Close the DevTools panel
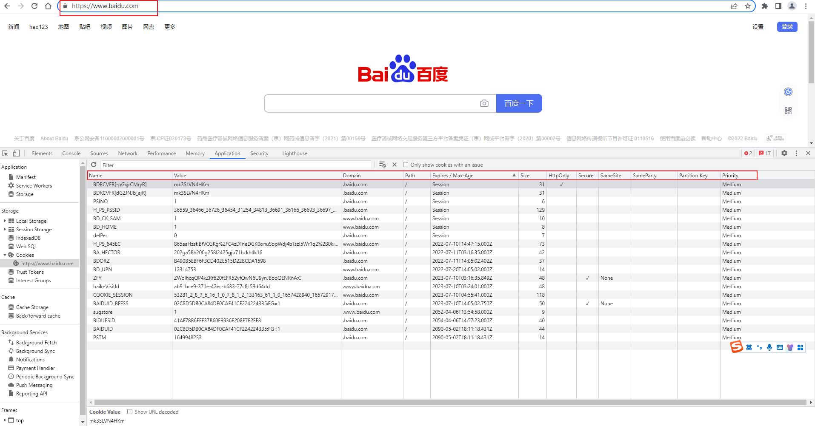 tap(808, 153)
